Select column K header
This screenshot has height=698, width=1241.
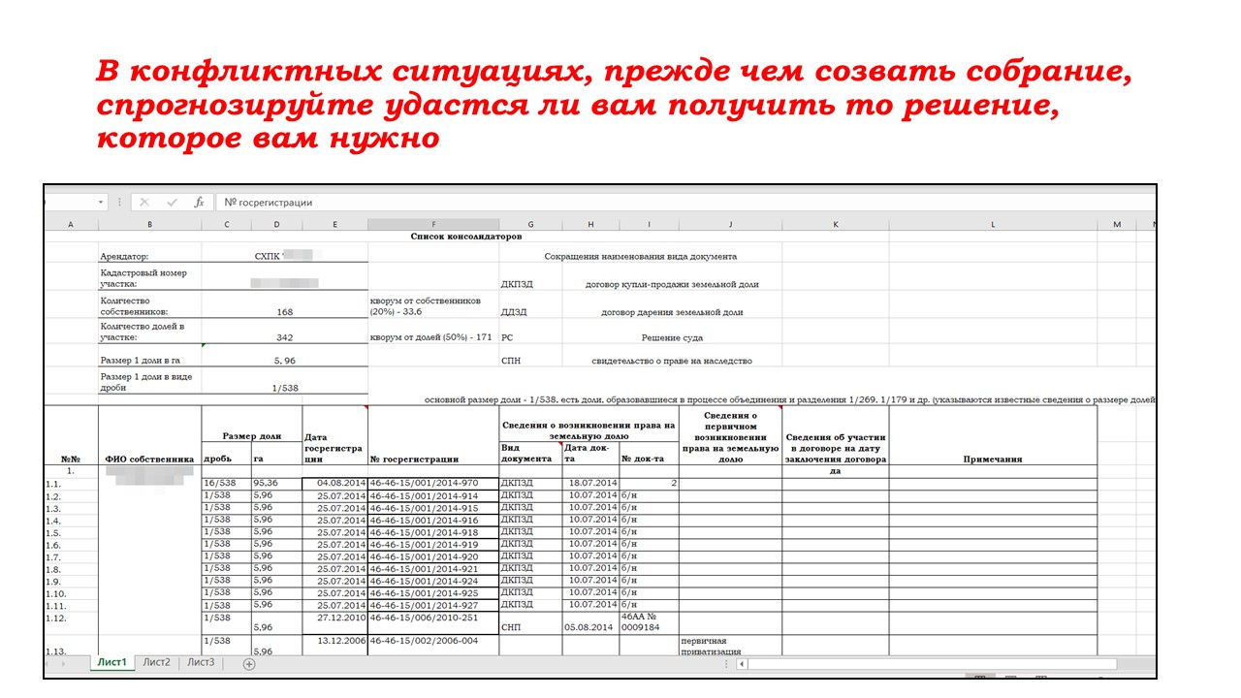tap(835, 224)
